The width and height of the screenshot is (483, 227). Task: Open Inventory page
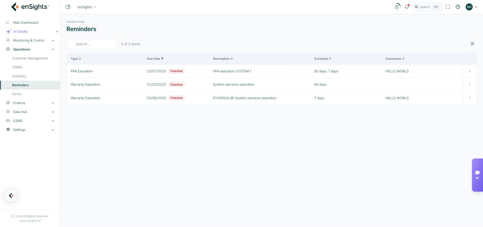coord(19,76)
